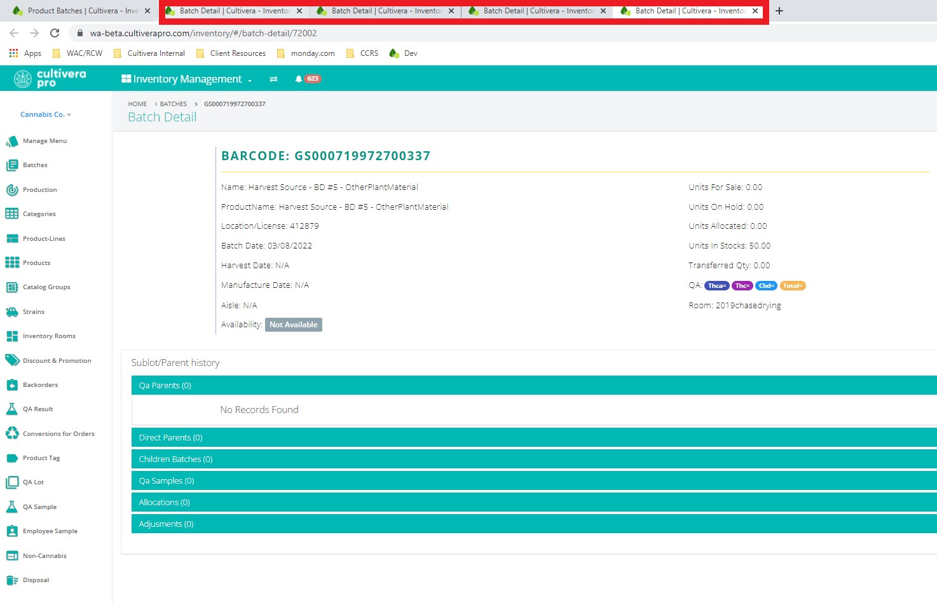Screen dimensions: 937x605
Task: Open Inventory Rooms icon
Action: pos(12,336)
